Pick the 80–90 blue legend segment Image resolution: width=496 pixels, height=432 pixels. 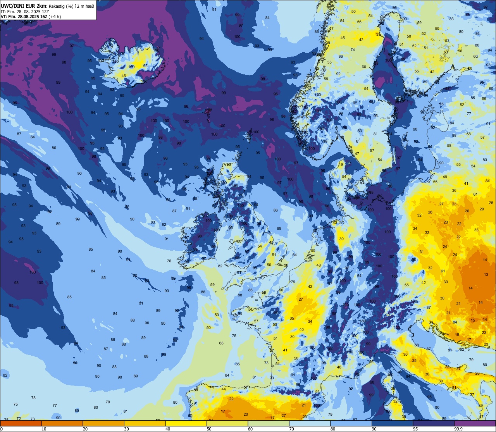tap(351, 423)
